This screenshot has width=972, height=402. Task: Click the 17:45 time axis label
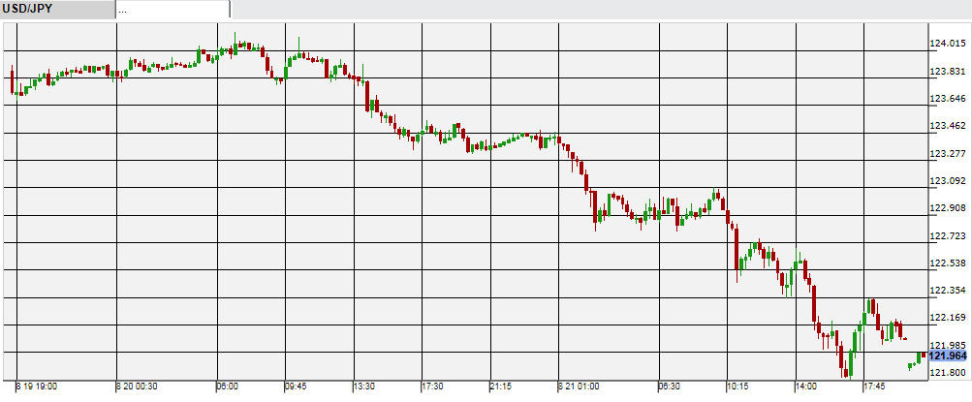click(873, 386)
